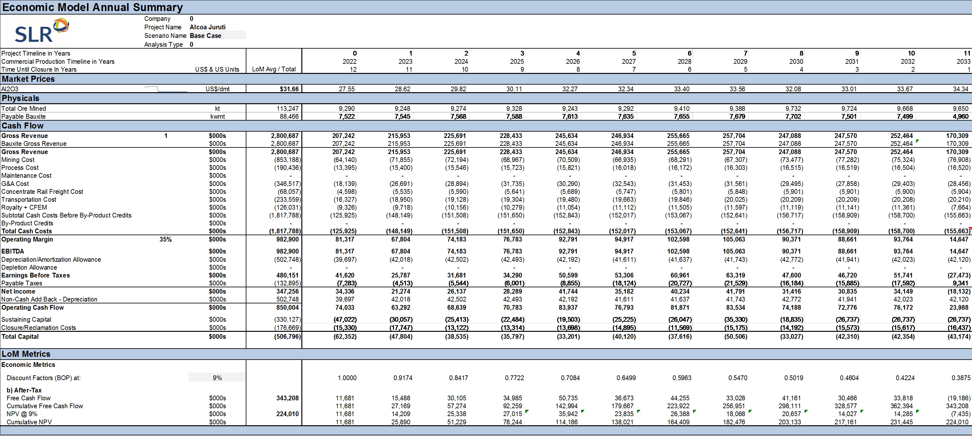Image resolution: width=972 pixels, height=436 pixels.
Task: Select the Alcoa Juruti project name cell
Action: pyautogui.click(x=208, y=27)
